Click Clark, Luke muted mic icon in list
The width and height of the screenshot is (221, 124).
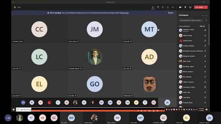[x=205, y=92]
